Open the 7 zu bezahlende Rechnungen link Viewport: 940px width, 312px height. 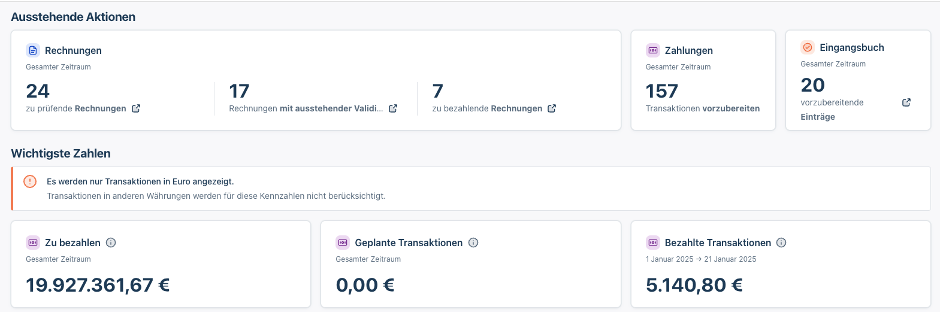coord(494,98)
